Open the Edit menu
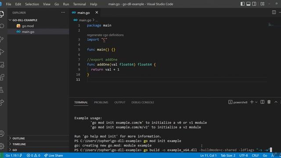 pyautogui.click(x=18, y=4)
